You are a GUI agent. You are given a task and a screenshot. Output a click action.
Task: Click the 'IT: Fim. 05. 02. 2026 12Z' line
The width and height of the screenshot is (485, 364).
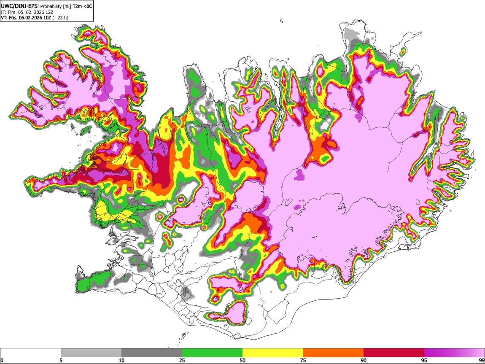(x=27, y=12)
